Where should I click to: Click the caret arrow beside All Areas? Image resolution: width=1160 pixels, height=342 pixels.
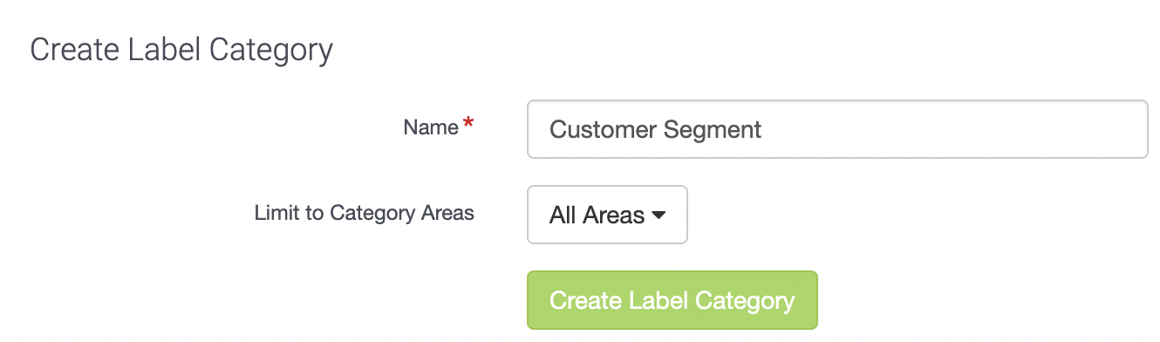click(659, 215)
